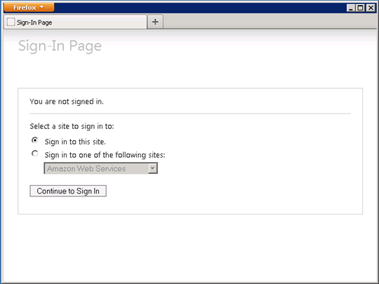Viewport: 379px width, 284px height.
Task: Close the Firefox window
Action: point(371,8)
